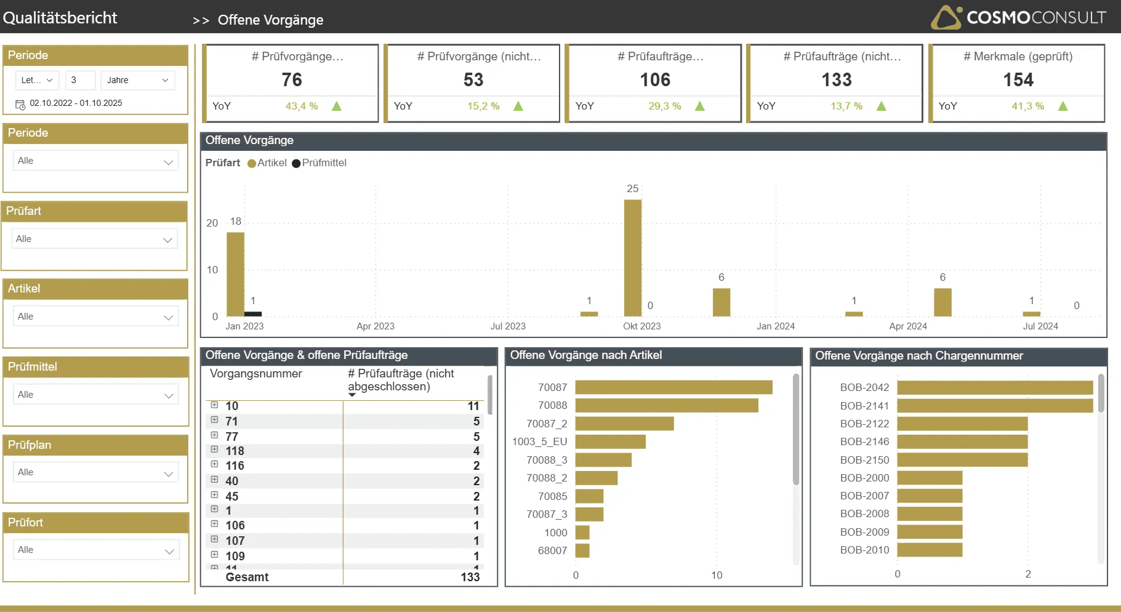Open the Prüfort filter dropdown

[95, 550]
